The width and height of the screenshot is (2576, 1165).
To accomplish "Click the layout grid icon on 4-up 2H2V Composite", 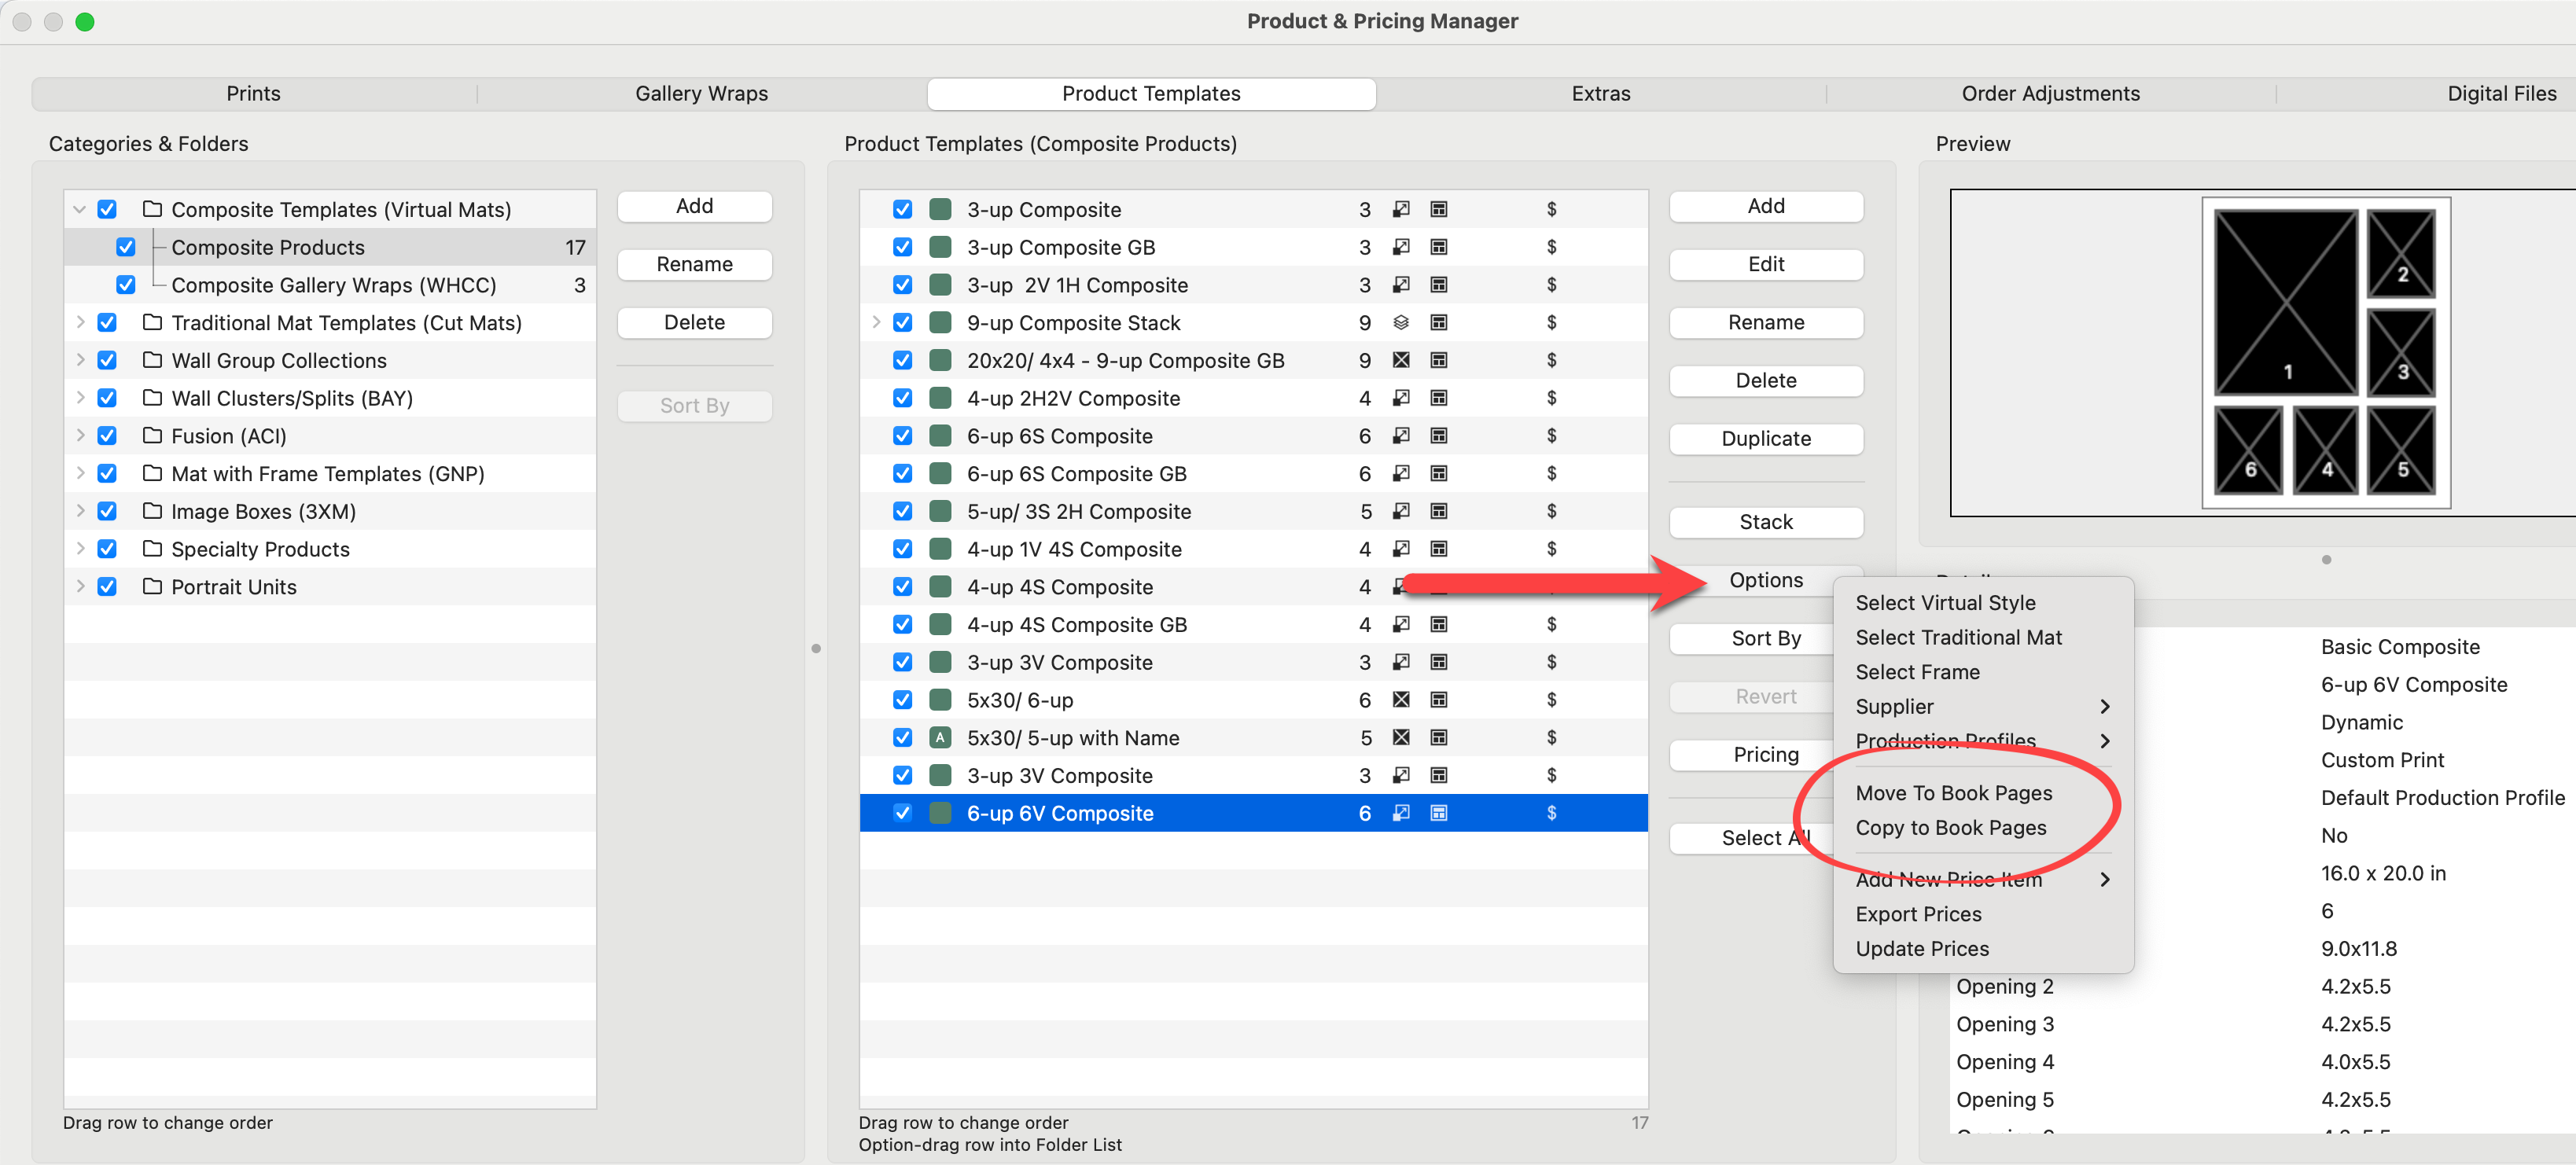I will (x=1438, y=398).
